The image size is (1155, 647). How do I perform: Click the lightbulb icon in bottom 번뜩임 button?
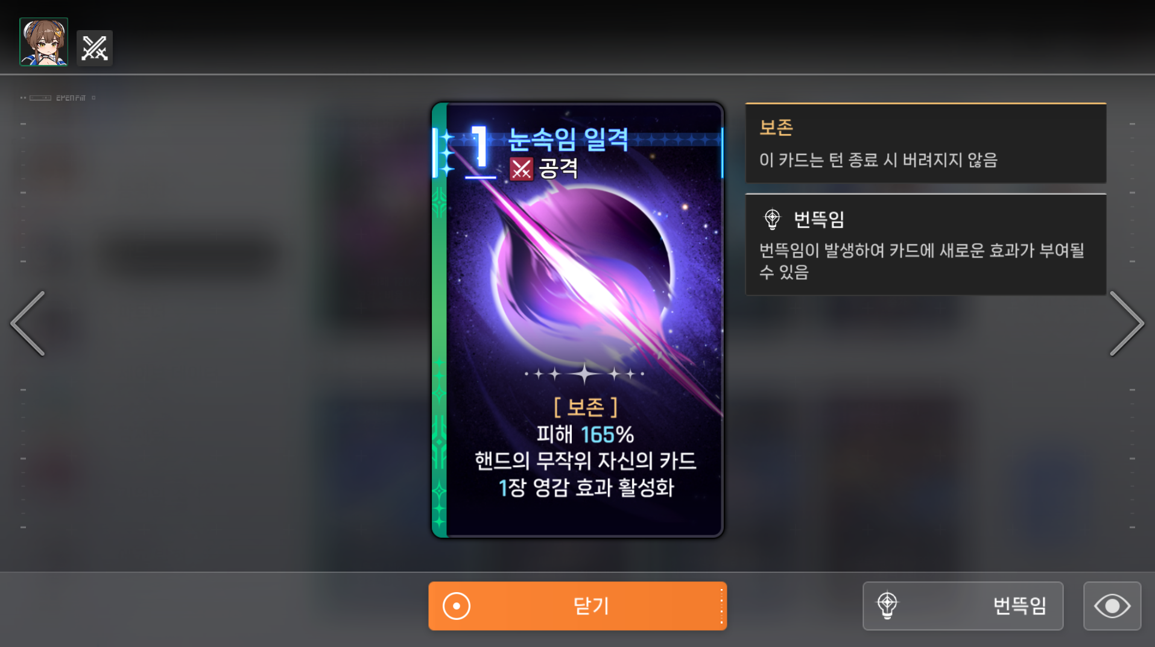[887, 605]
